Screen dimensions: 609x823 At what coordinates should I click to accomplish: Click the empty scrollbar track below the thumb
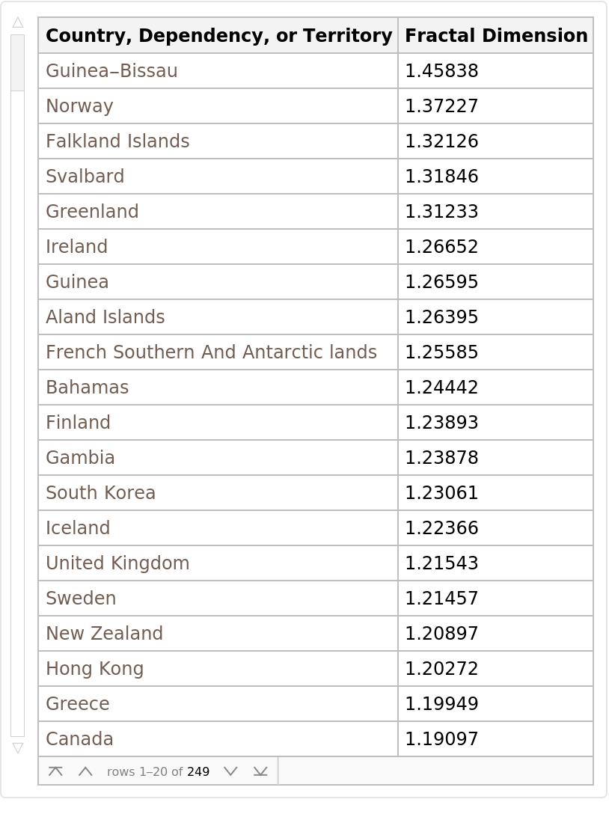pos(17,411)
